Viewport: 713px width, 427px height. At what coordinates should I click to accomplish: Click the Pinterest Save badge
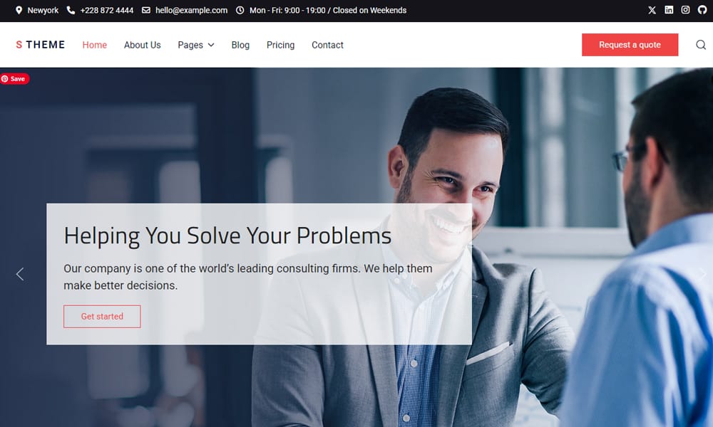[x=14, y=79]
